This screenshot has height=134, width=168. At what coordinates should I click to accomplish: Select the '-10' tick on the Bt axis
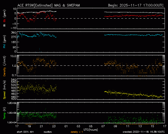(x=13, y=28)
